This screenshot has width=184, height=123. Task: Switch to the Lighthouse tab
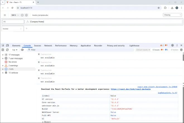pos(134,45)
